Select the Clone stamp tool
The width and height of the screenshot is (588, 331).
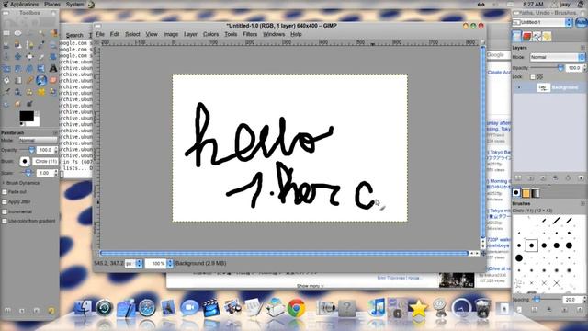29,92
